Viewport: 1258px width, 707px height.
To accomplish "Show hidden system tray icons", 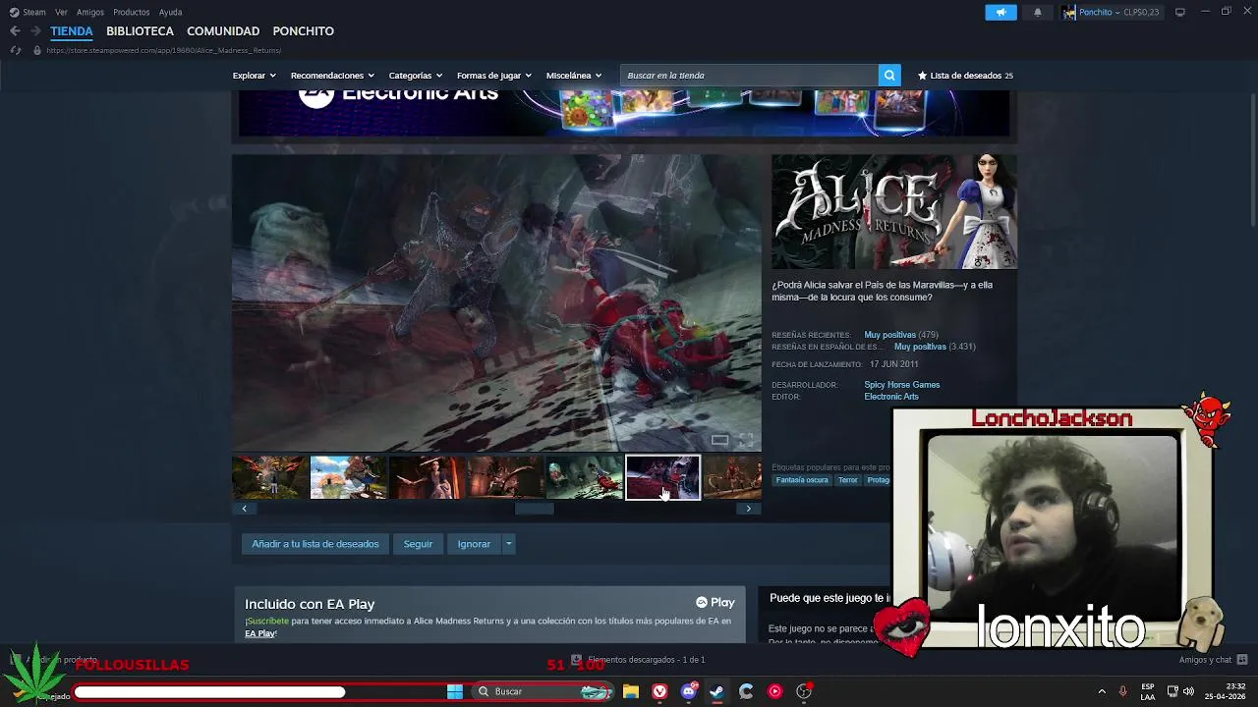I will 1102,691.
